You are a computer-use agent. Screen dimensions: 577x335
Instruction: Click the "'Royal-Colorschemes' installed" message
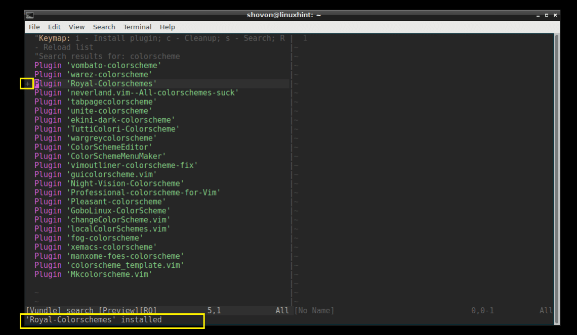[94, 320]
